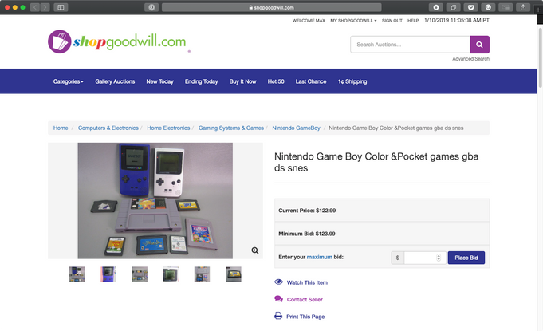Select the last product thumbnail image
543x331 pixels.
tap(233, 274)
